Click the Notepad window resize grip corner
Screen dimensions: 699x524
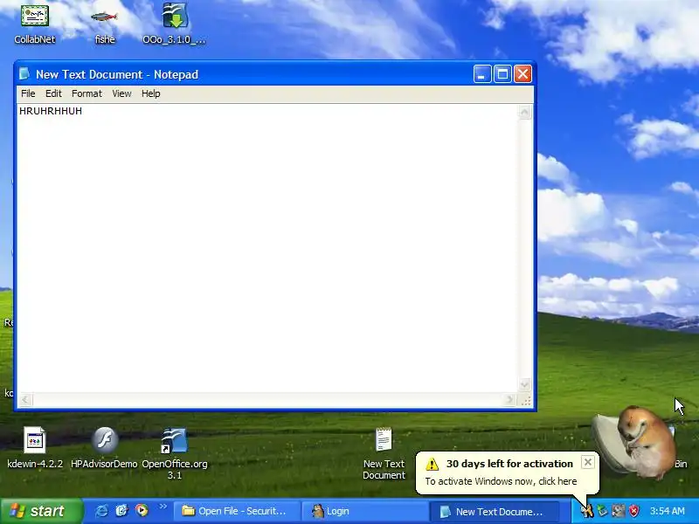click(526, 401)
